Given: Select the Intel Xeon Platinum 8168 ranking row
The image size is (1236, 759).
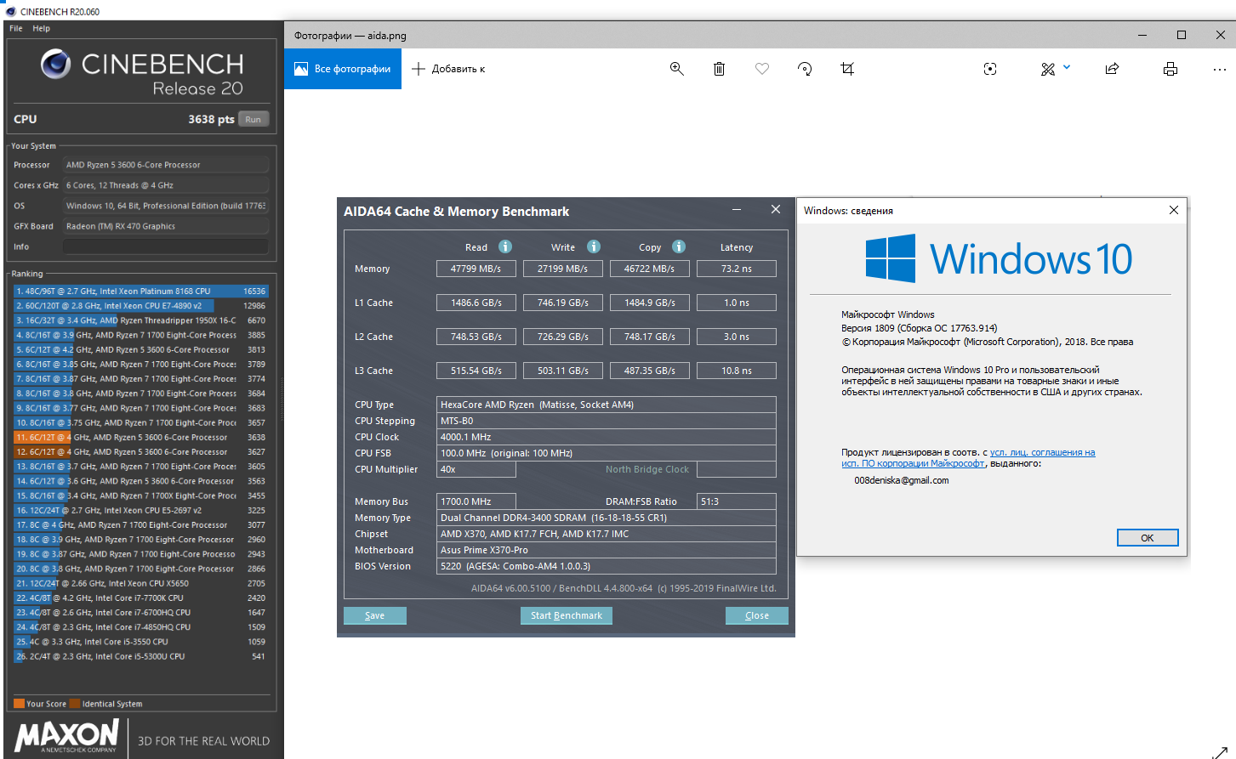Looking at the screenshot, I should click(140, 291).
